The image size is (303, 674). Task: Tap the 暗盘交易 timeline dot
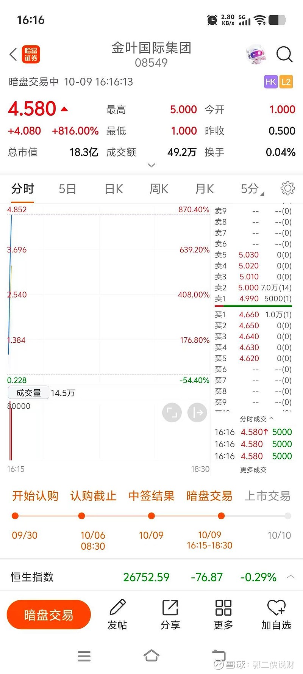(x=221, y=516)
